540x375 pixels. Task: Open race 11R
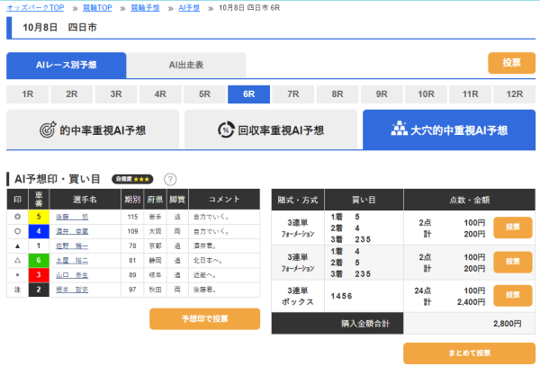pos(470,94)
